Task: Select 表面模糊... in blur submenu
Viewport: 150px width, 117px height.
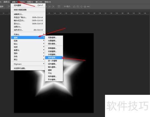Action: click(54, 48)
